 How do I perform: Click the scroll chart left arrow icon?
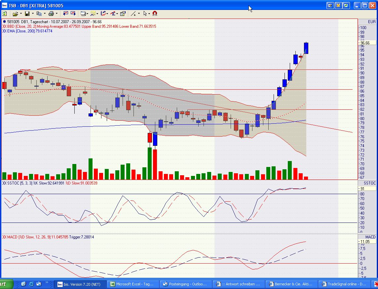[x=65, y=14]
